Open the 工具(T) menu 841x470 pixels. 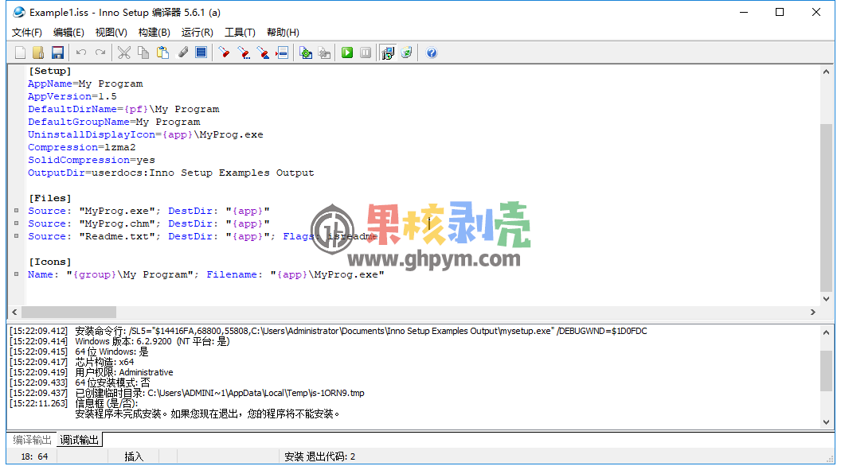(240, 32)
